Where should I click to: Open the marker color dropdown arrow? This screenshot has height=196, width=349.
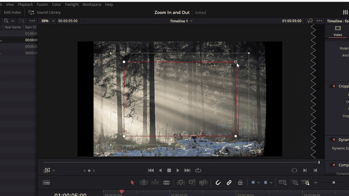tap(271, 182)
